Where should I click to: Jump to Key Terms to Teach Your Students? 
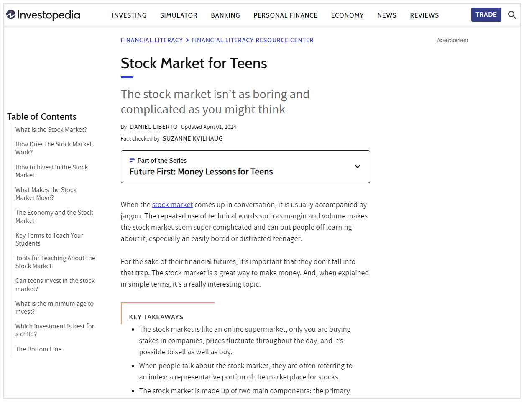click(49, 239)
